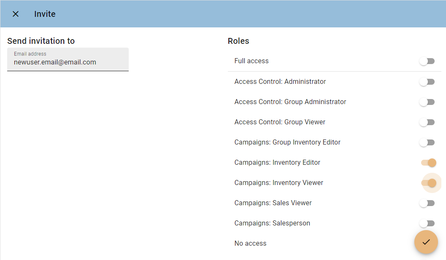Image resolution: width=446 pixels, height=260 pixels.
Task: Click 'Campaigns: Sales Viewer' label text
Action: (x=273, y=203)
